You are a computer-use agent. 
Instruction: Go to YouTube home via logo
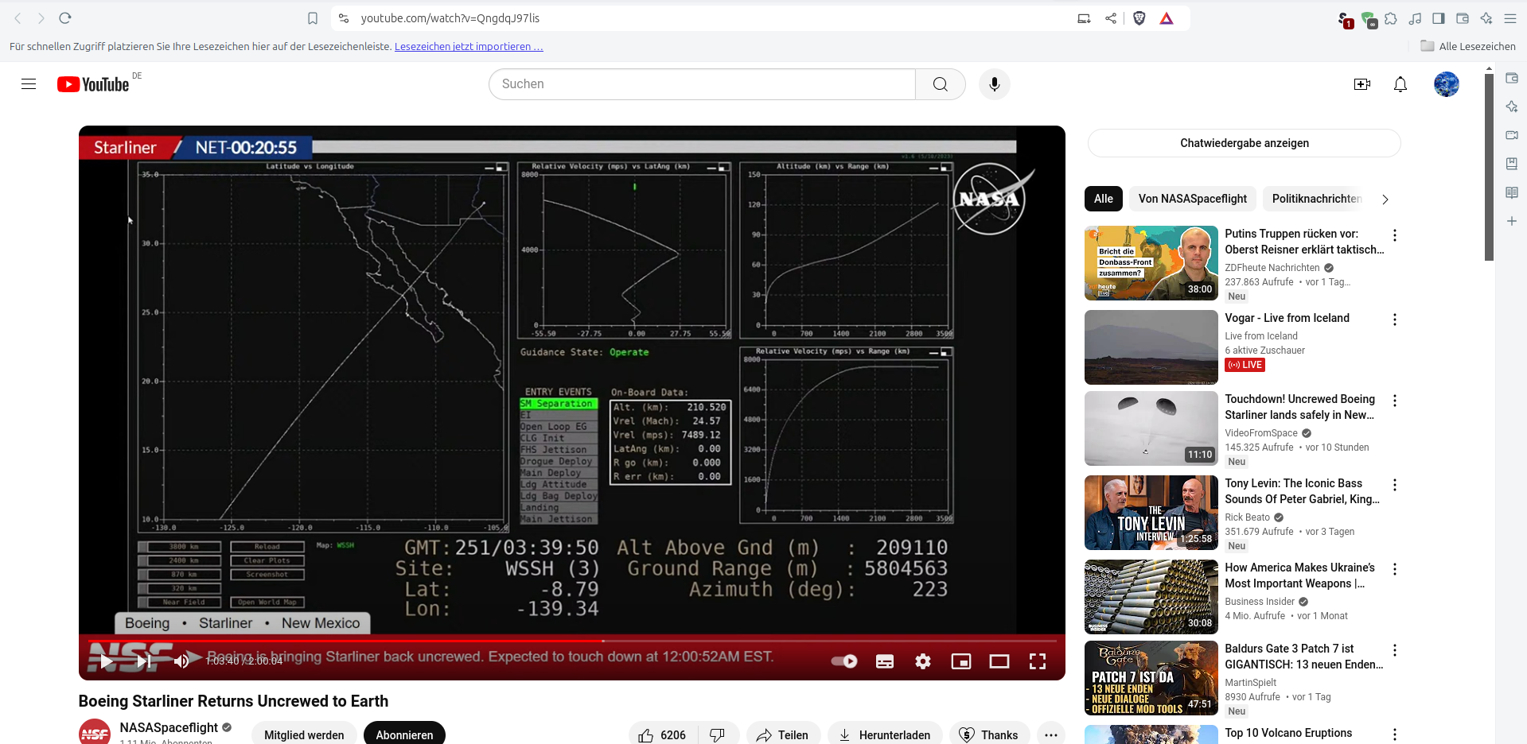pyautogui.click(x=93, y=84)
